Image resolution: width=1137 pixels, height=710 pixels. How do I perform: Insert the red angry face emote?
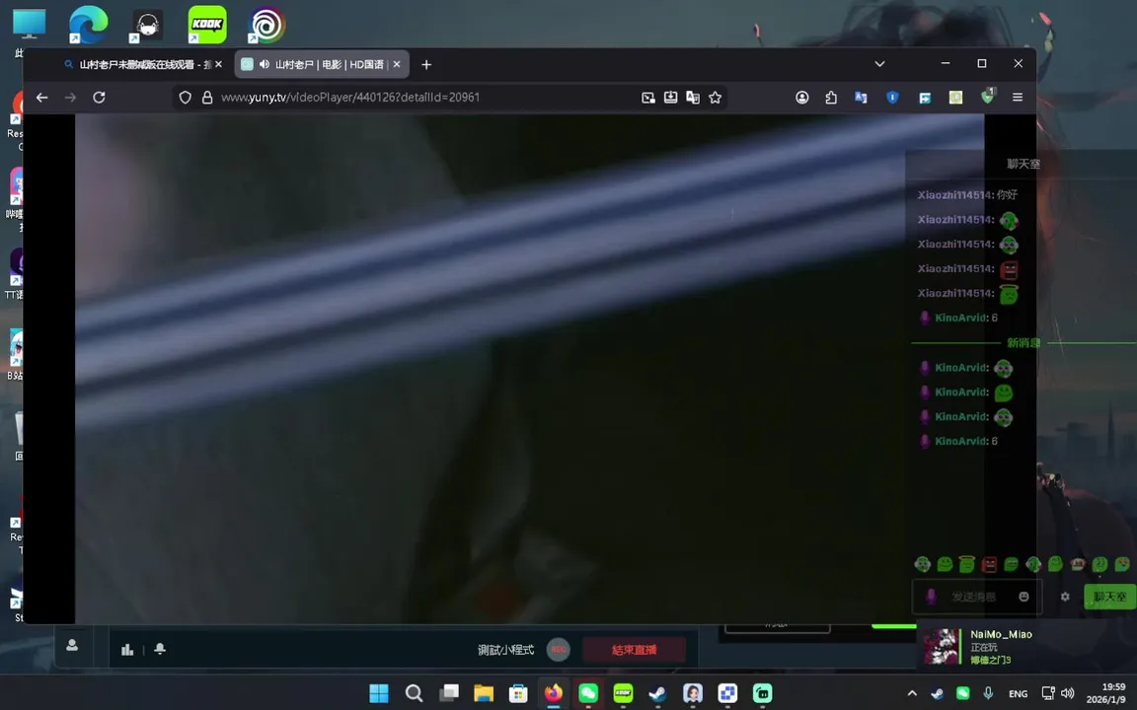(x=989, y=564)
